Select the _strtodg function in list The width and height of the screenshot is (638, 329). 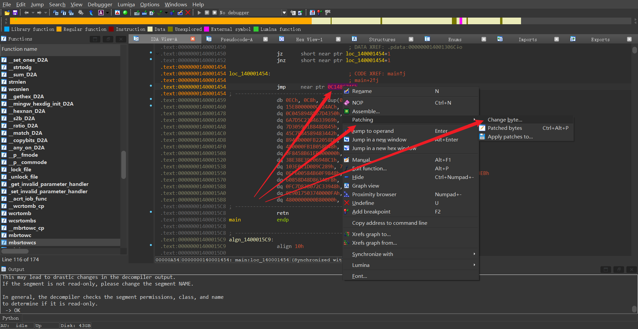(60, 67)
